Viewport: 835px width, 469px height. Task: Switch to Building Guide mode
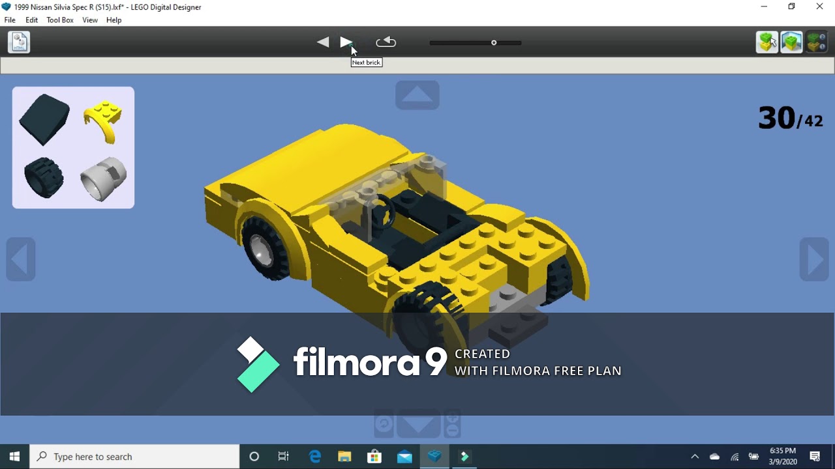[816, 42]
